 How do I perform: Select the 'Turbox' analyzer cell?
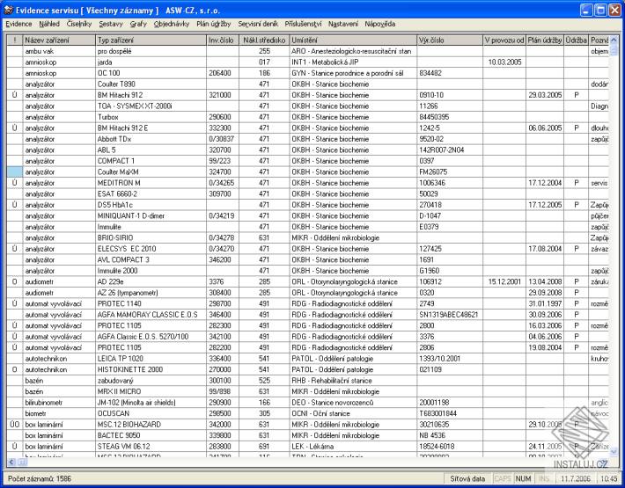click(x=151, y=117)
